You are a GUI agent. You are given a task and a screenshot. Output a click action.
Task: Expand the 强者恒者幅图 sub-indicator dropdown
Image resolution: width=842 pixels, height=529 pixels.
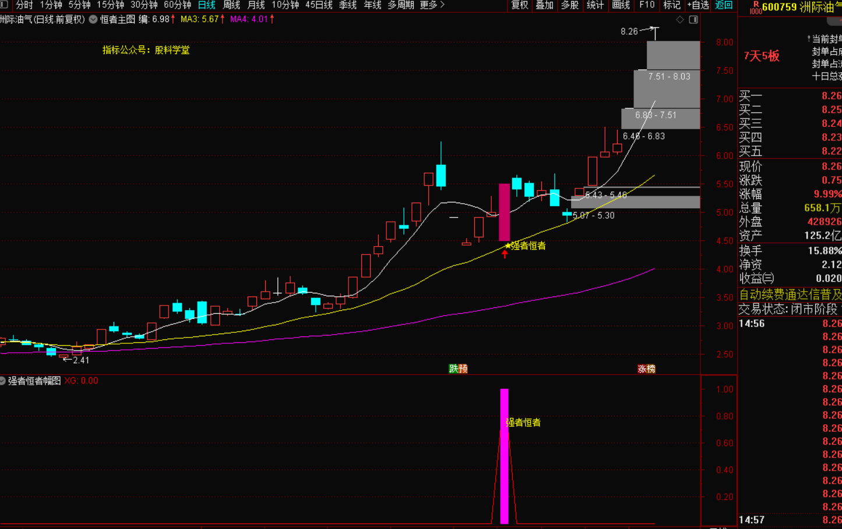click(x=3, y=381)
